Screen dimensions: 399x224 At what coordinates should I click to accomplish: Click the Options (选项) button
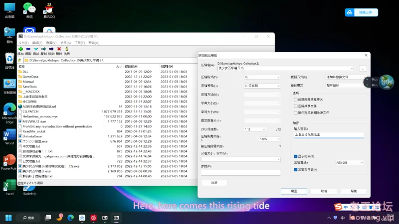pyautogui.click(x=214, y=183)
